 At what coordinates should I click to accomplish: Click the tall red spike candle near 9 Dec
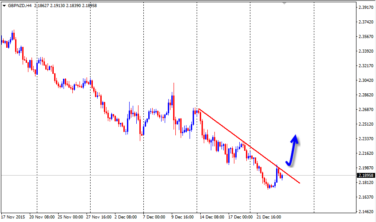pos(174,107)
